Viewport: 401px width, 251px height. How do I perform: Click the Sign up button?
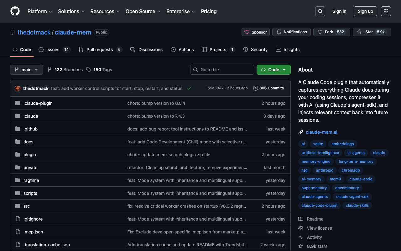pos(365,11)
